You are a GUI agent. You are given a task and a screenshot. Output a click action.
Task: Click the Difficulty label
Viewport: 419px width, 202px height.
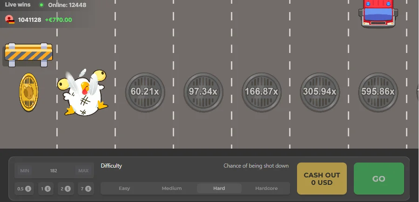(x=111, y=166)
